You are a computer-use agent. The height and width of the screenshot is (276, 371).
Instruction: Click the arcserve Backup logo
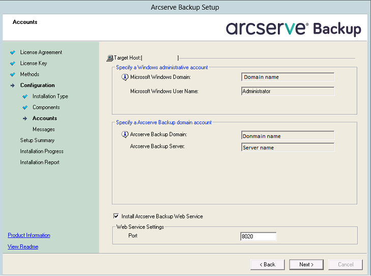pyautogui.click(x=294, y=29)
